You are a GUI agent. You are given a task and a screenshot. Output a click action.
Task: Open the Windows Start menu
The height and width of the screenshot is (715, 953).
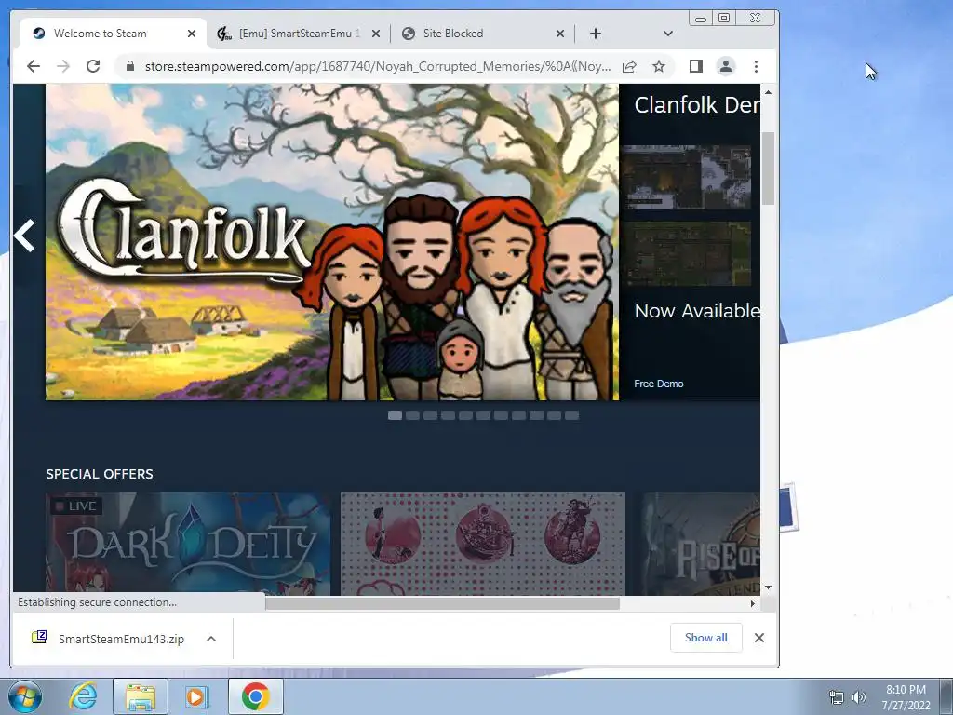click(25, 696)
